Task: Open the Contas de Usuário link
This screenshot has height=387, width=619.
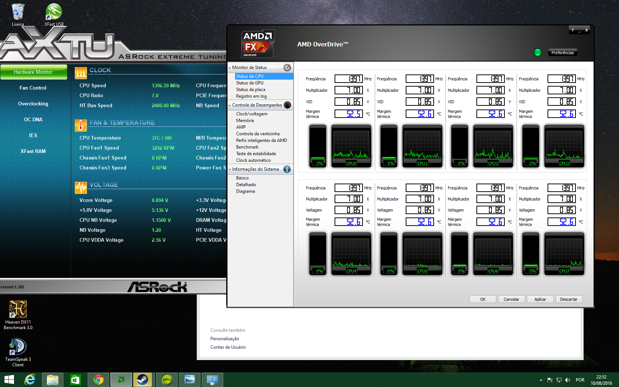Action: tap(228, 347)
